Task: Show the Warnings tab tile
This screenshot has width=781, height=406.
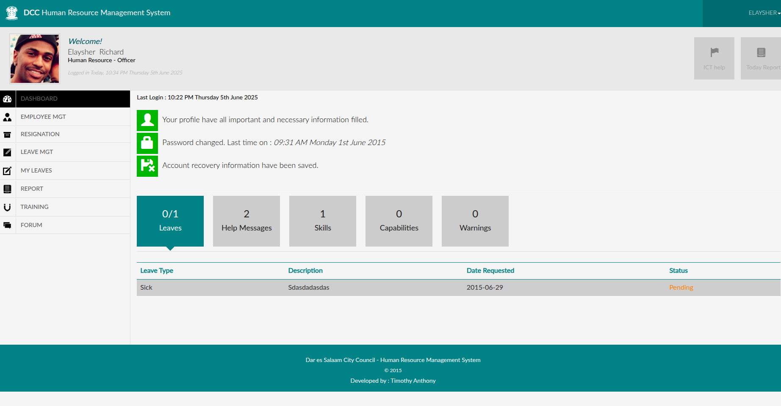Action: coord(475,221)
